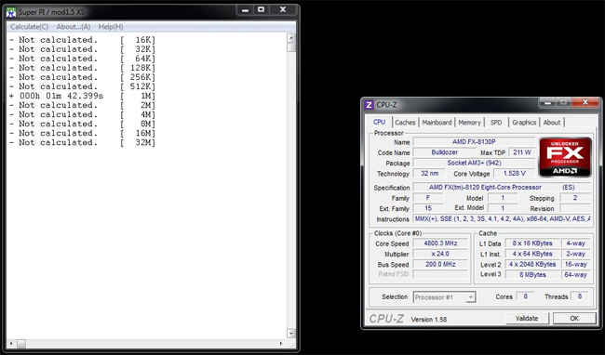Viewport: 605px width, 355px height.
Task: Maximize the Super PI window
Action: [262, 10]
